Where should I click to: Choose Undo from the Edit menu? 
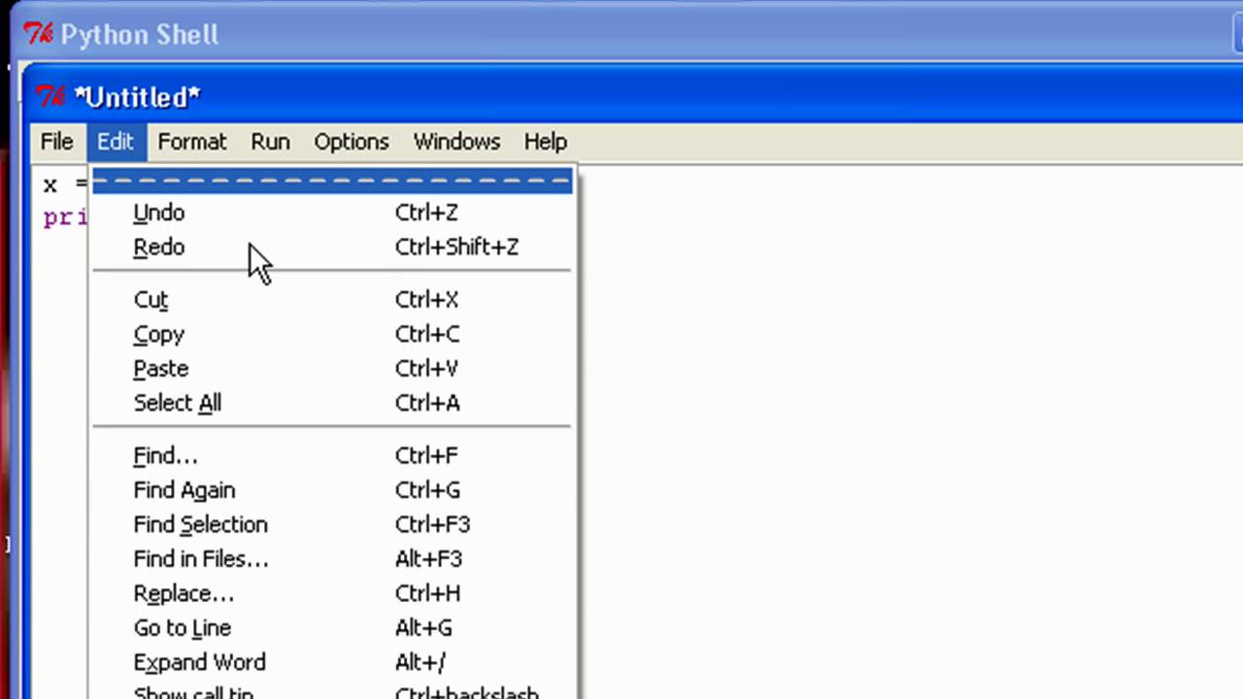point(332,213)
